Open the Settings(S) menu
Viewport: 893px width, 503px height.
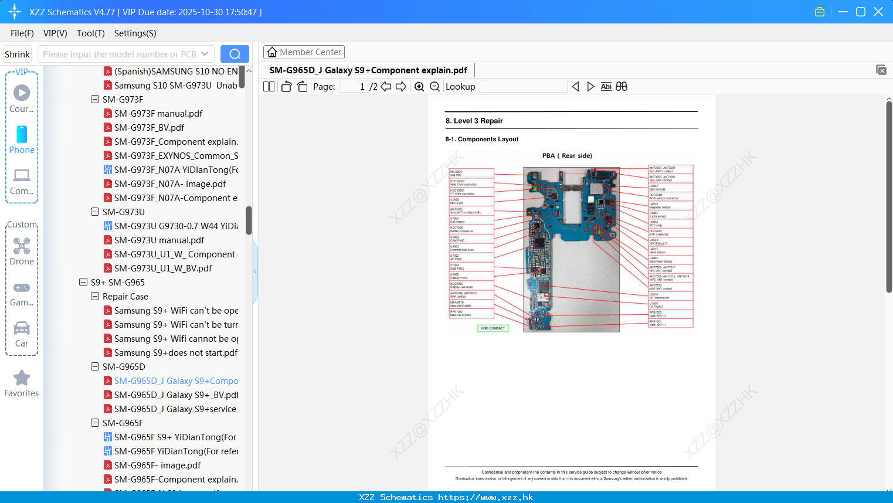pos(135,33)
